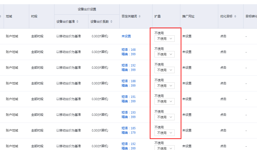Open 扩量 dropdown in the 短语:193 row
The height and width of the screenshot is (150, 257).
pyautogui.click(x=165, y=117)
